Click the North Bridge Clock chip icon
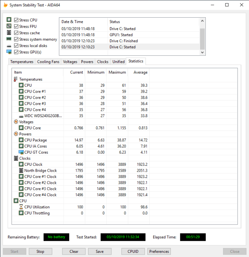This screenshot has width=249, height=257. click(21, 170)
